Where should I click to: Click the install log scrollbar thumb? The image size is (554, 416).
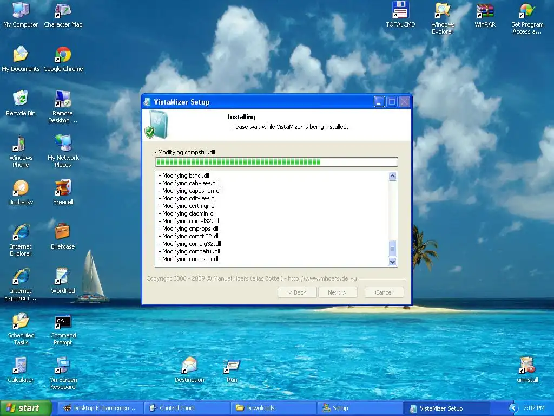[x=392, y=248]
